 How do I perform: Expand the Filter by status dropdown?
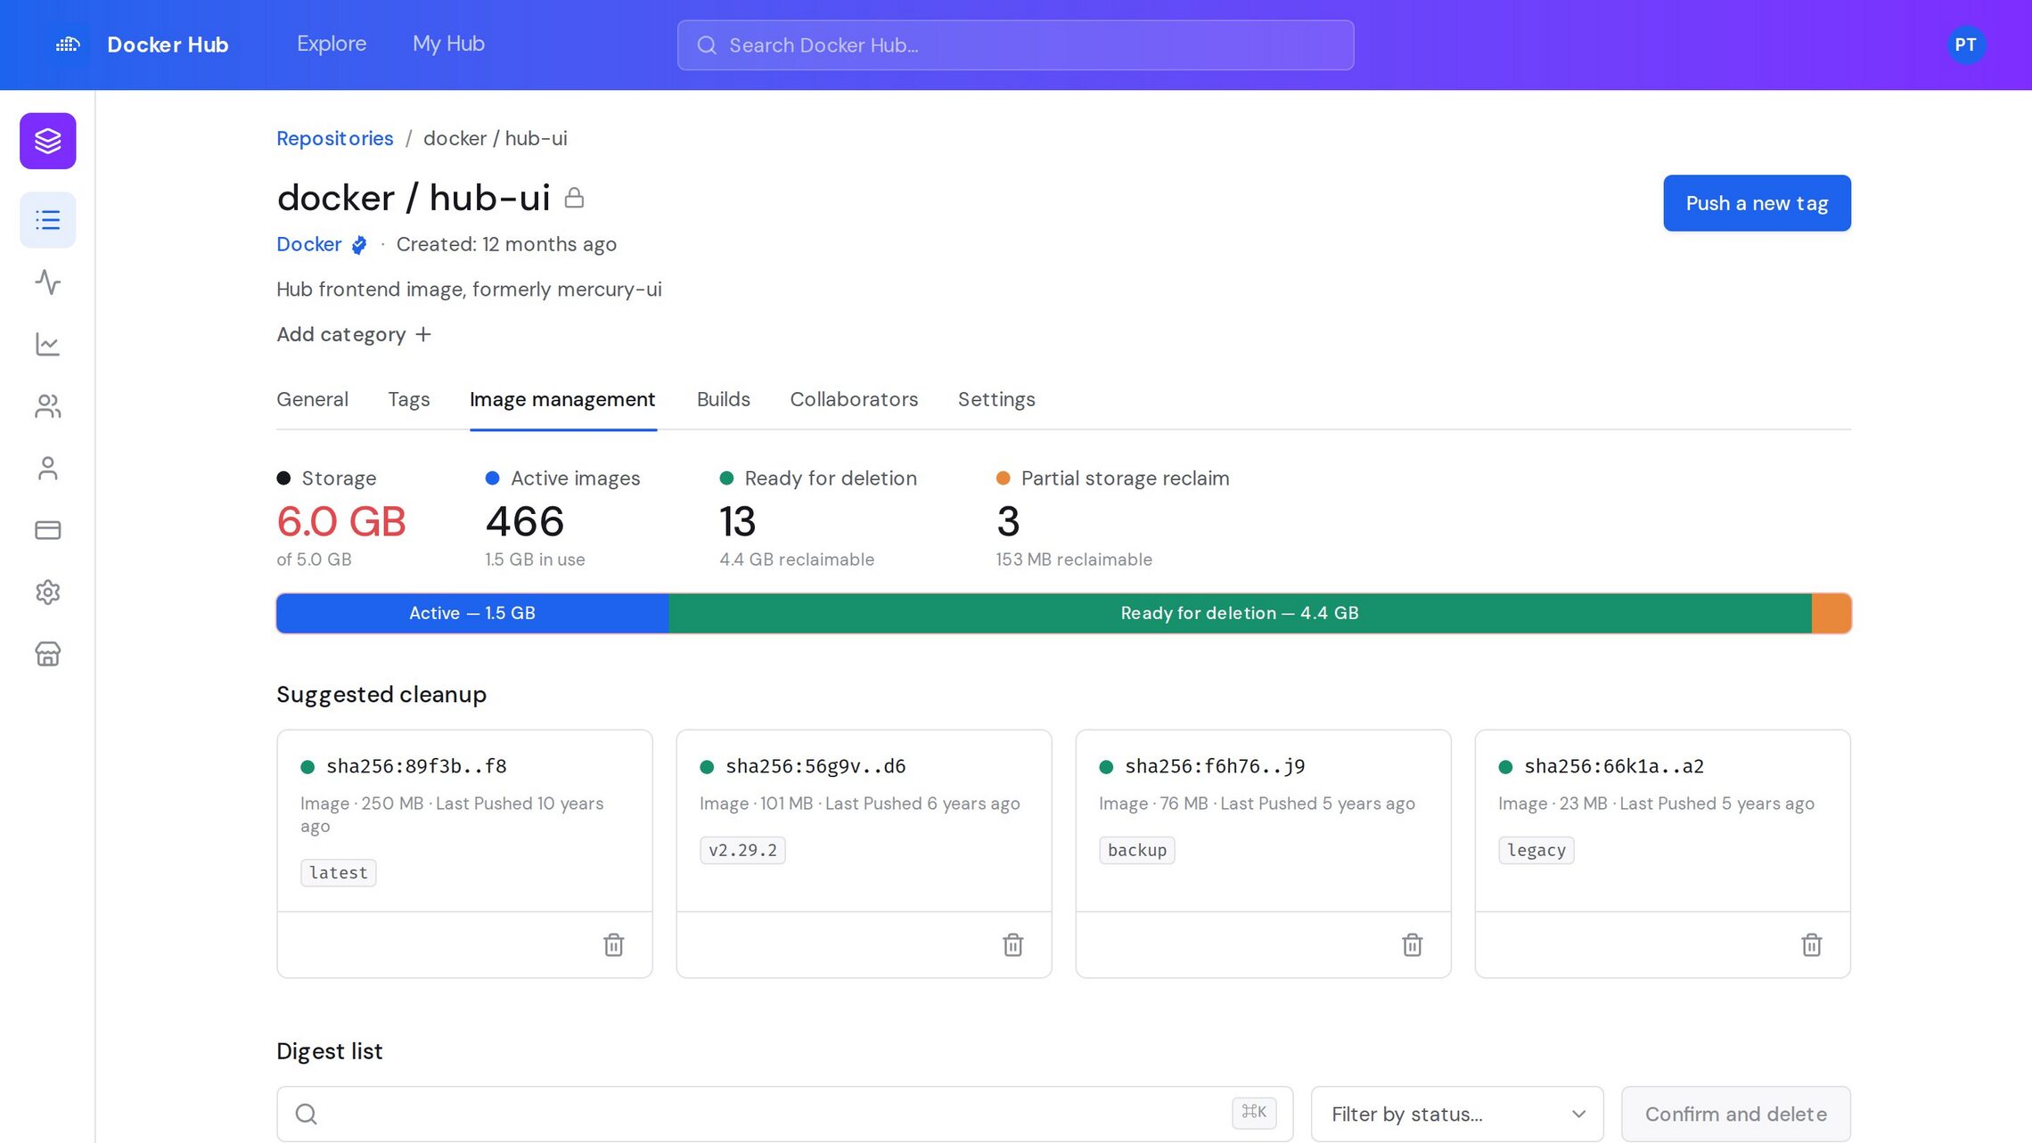click(1457, 1114)
